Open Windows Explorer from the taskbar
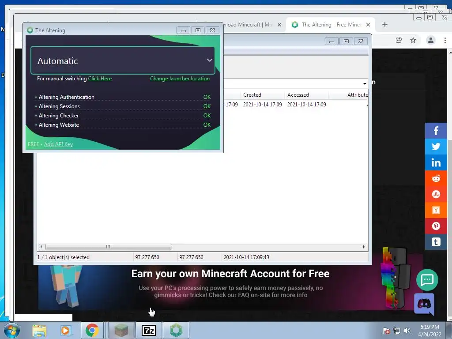This screenshot has width=452, height=339. 39,331
